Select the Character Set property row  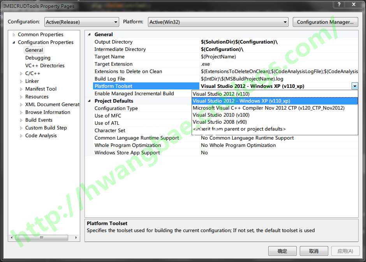tap(143, 131)
